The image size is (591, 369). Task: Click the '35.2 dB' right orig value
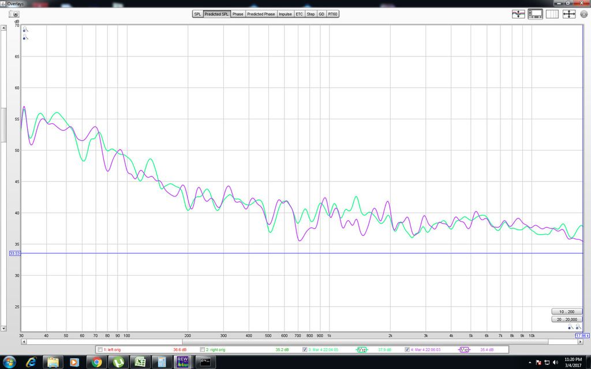click(282, 350)
